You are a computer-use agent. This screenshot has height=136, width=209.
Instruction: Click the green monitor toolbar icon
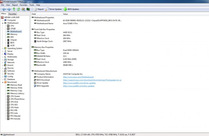[x=28, y=9]
